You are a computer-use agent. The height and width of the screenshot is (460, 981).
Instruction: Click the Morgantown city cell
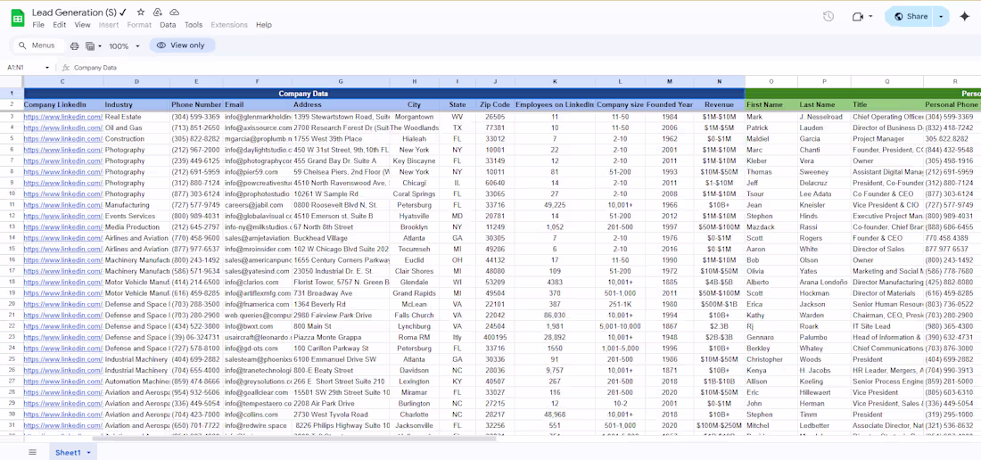(x=414, y=117)
